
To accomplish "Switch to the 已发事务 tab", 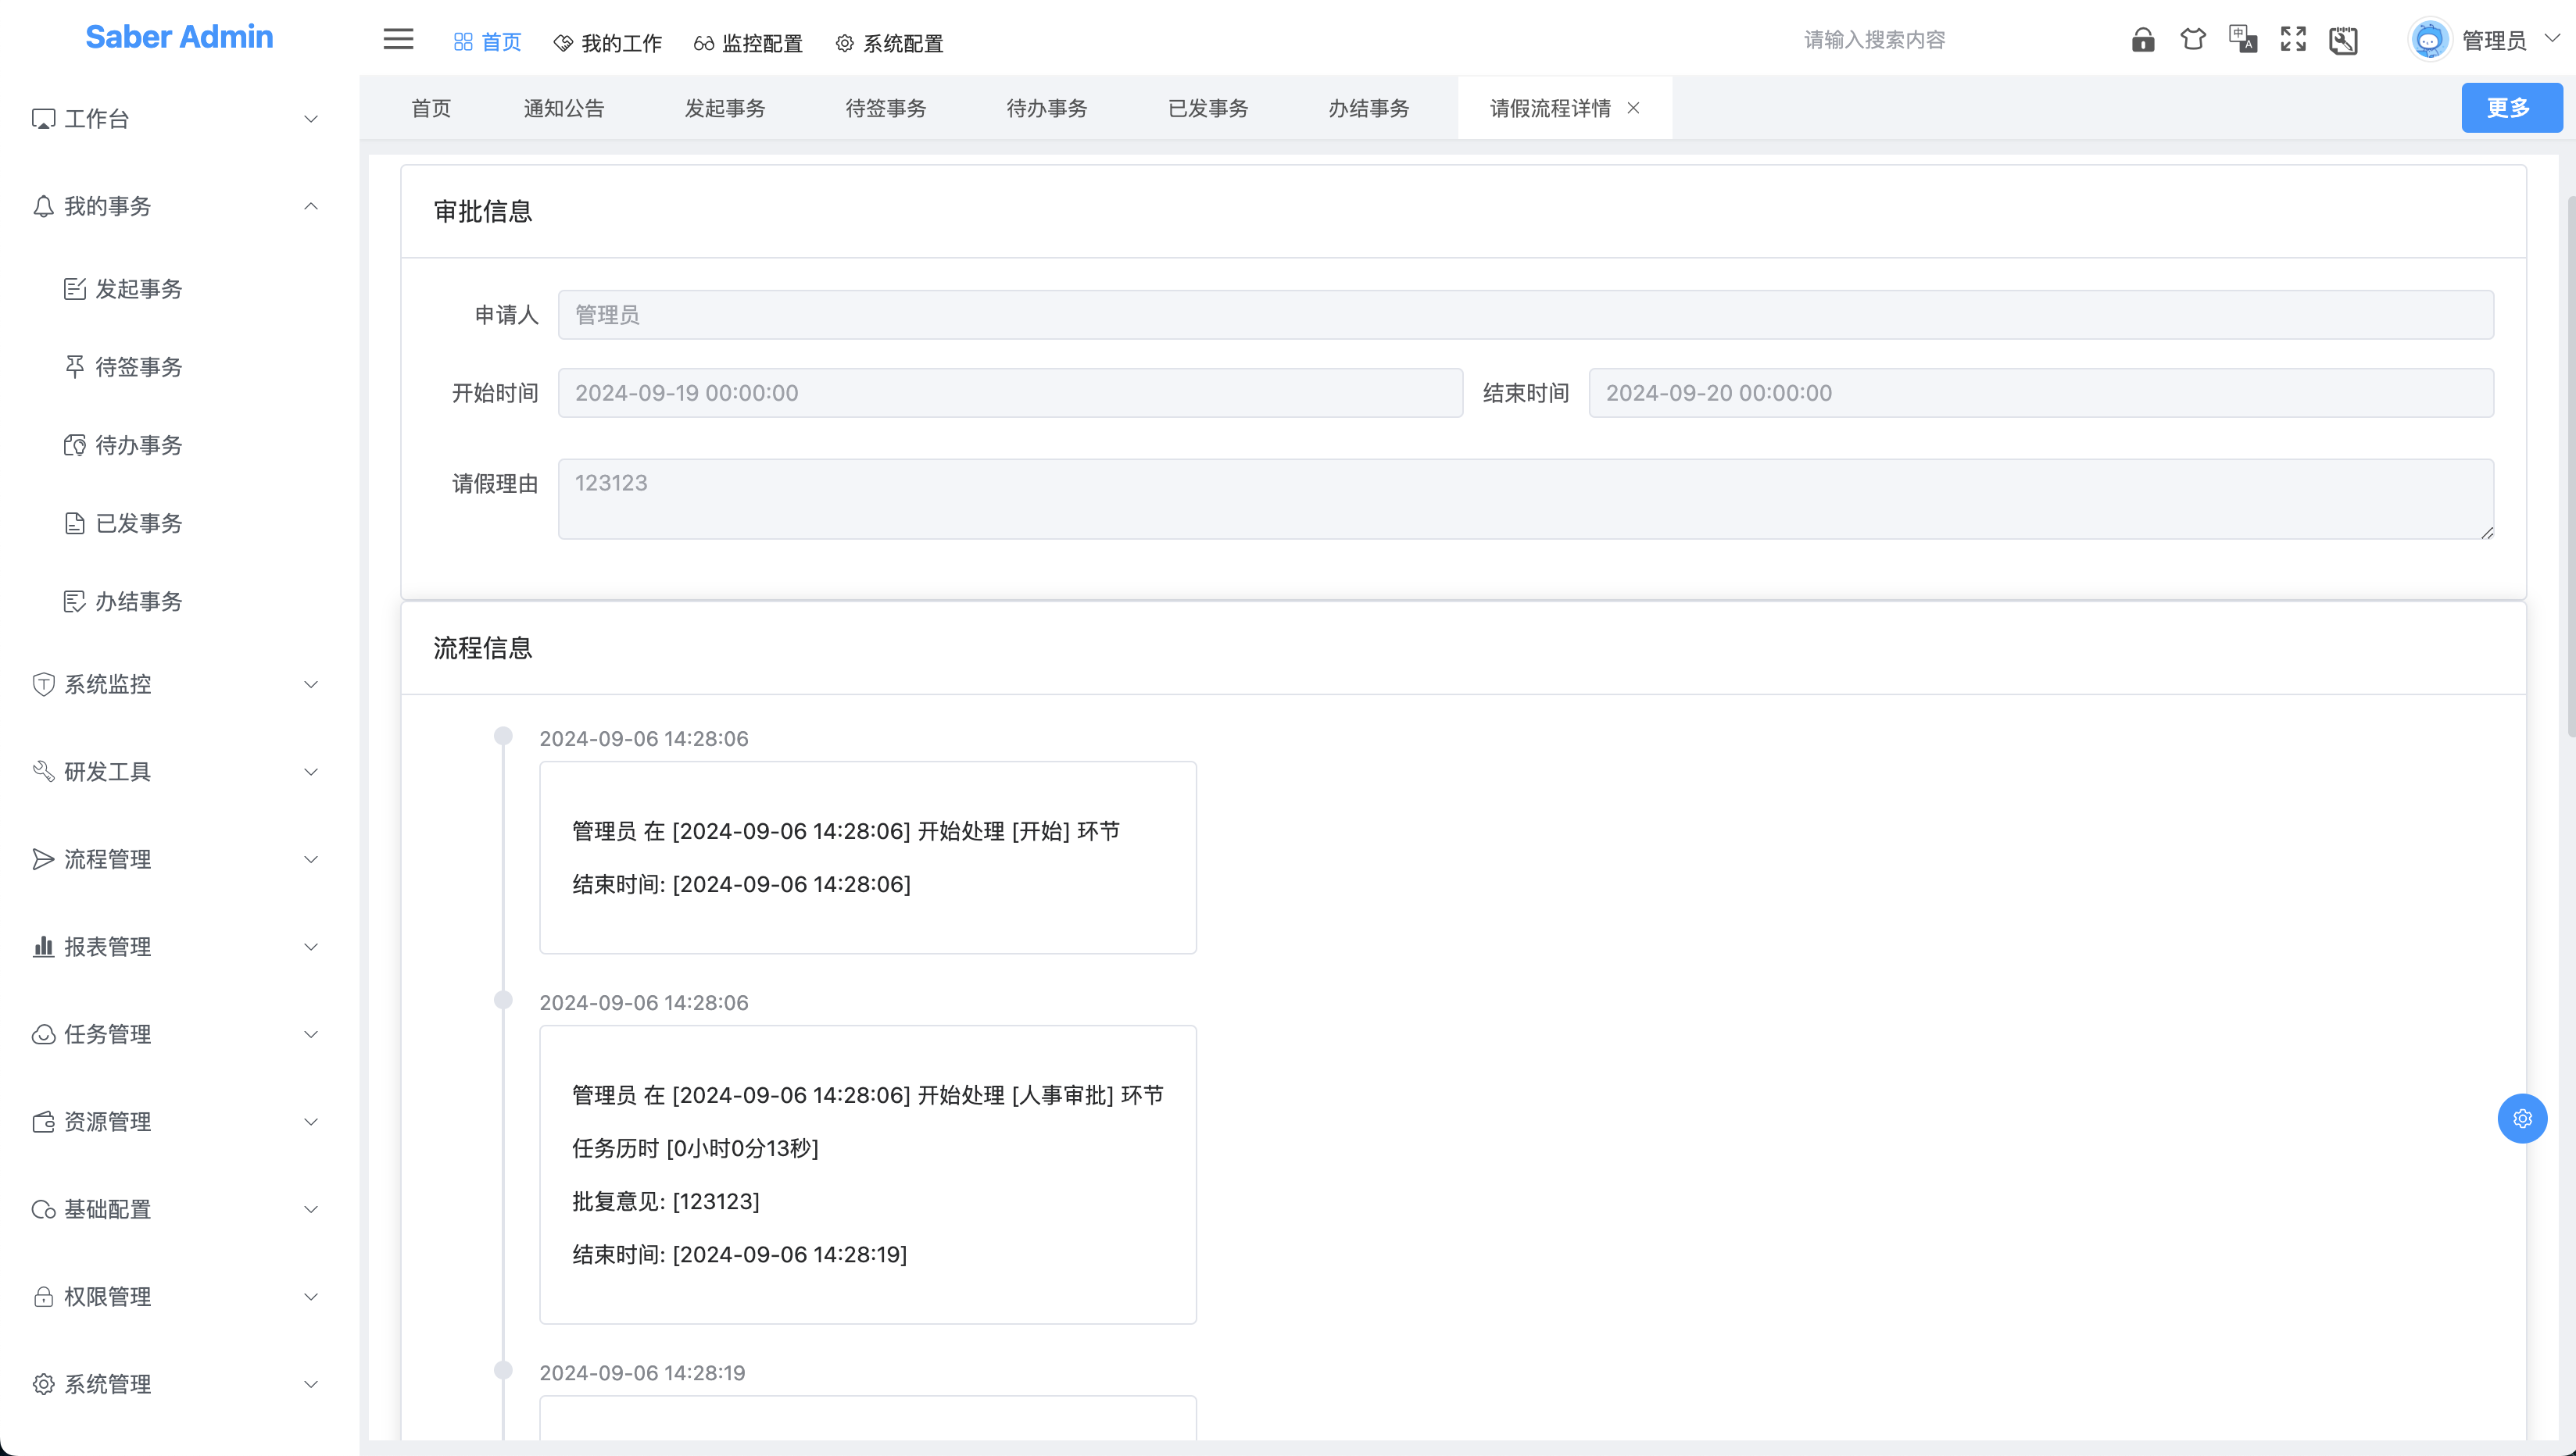I will [1207, 108].
